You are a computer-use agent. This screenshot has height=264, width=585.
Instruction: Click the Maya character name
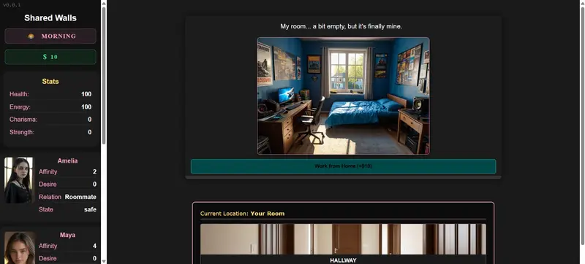[67, 235]
